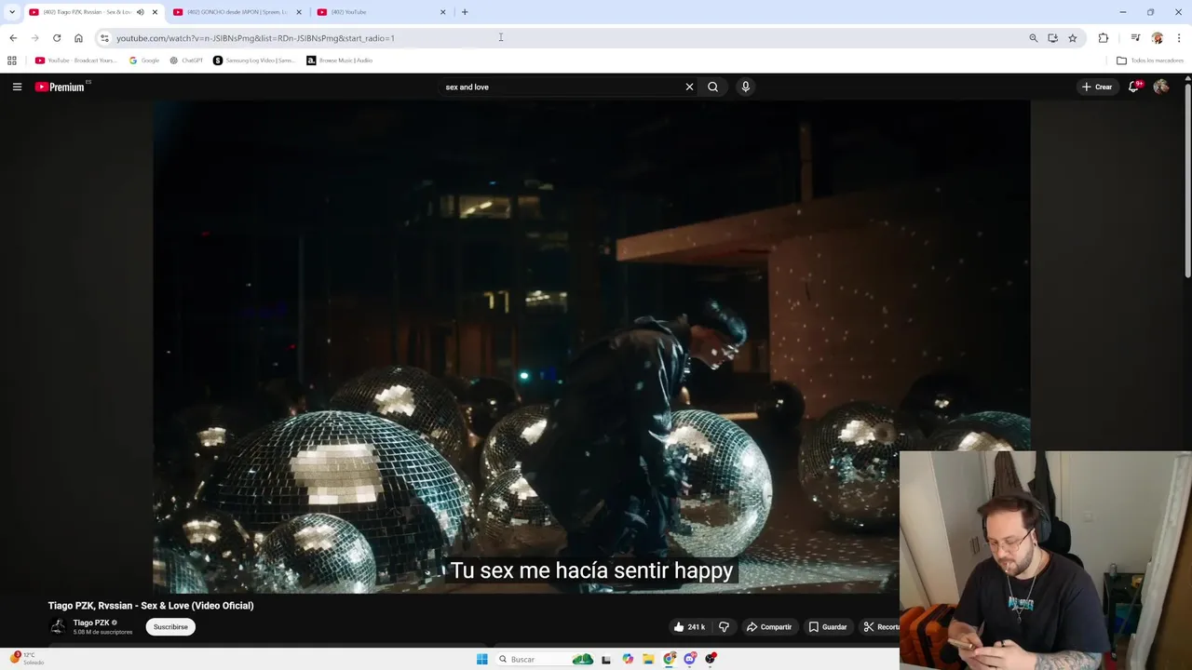Viewport: 1192px width, 670px height.
Task: Open the apps grid in bookmarks bar
Action: pyautogui.click(x=12, y=60)
